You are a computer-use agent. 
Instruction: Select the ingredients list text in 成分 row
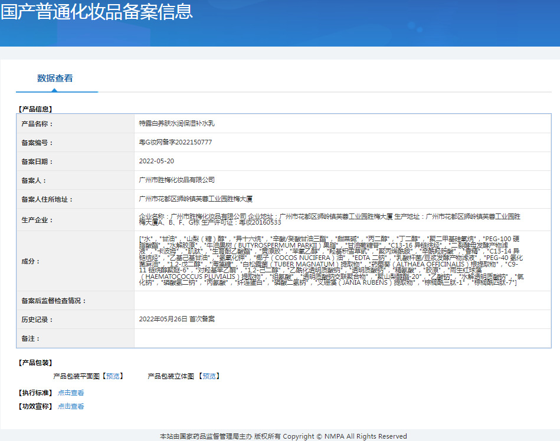pos(331,261)
